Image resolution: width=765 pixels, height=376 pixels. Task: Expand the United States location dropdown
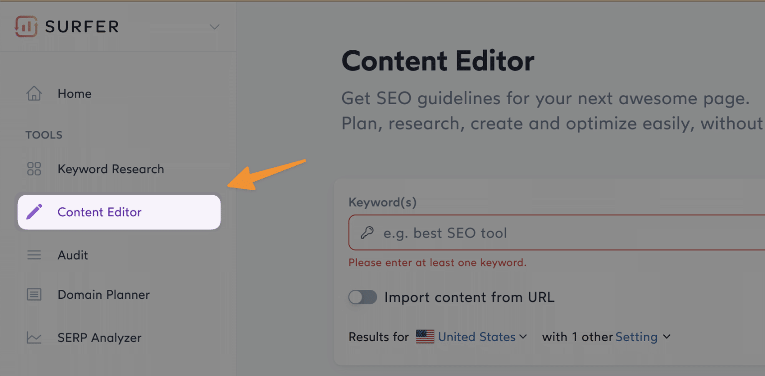pos(523,337)
